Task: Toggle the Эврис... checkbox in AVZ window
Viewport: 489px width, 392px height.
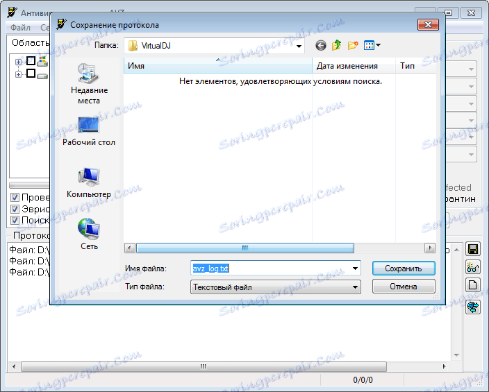Action: (x=15, y=209)
